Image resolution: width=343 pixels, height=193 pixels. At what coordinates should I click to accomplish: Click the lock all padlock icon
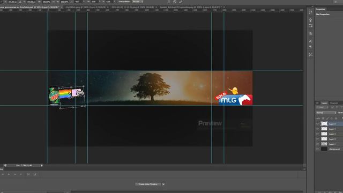(336, 118)
